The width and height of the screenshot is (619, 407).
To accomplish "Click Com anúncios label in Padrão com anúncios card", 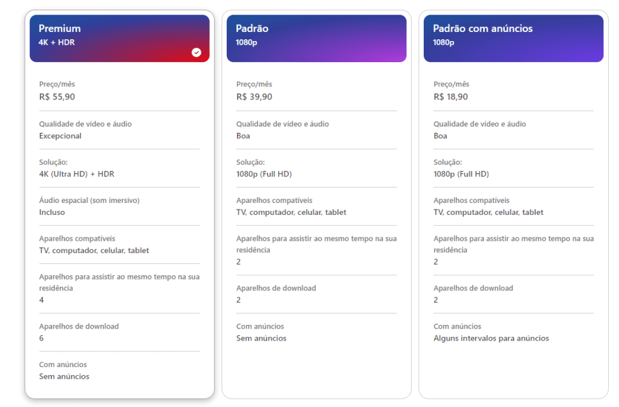I will point(458,326).
